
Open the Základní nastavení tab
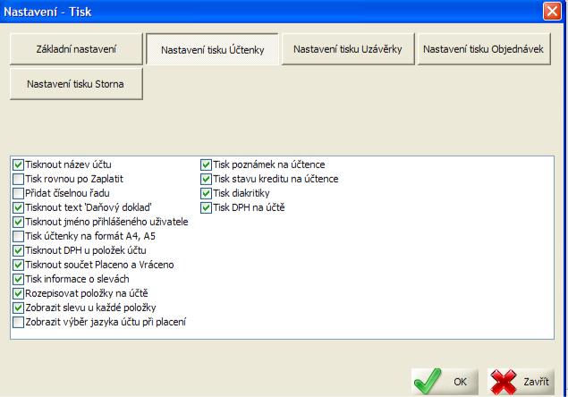[x=76, y=50]
